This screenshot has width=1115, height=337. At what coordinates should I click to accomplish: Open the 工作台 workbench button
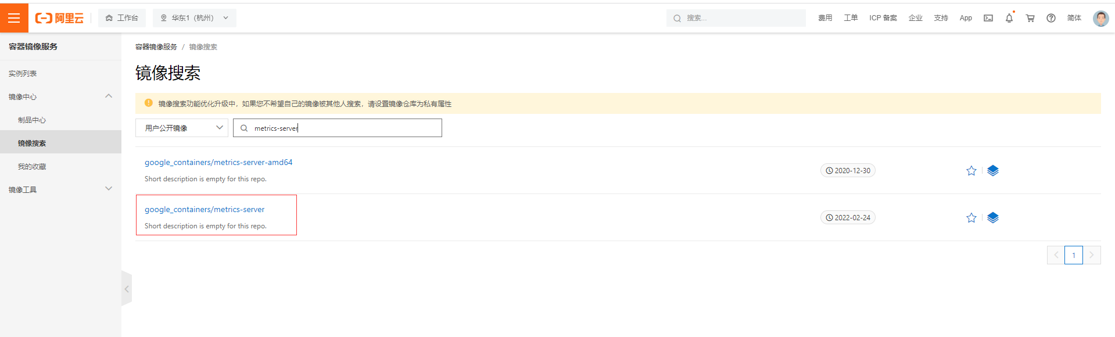122,18
